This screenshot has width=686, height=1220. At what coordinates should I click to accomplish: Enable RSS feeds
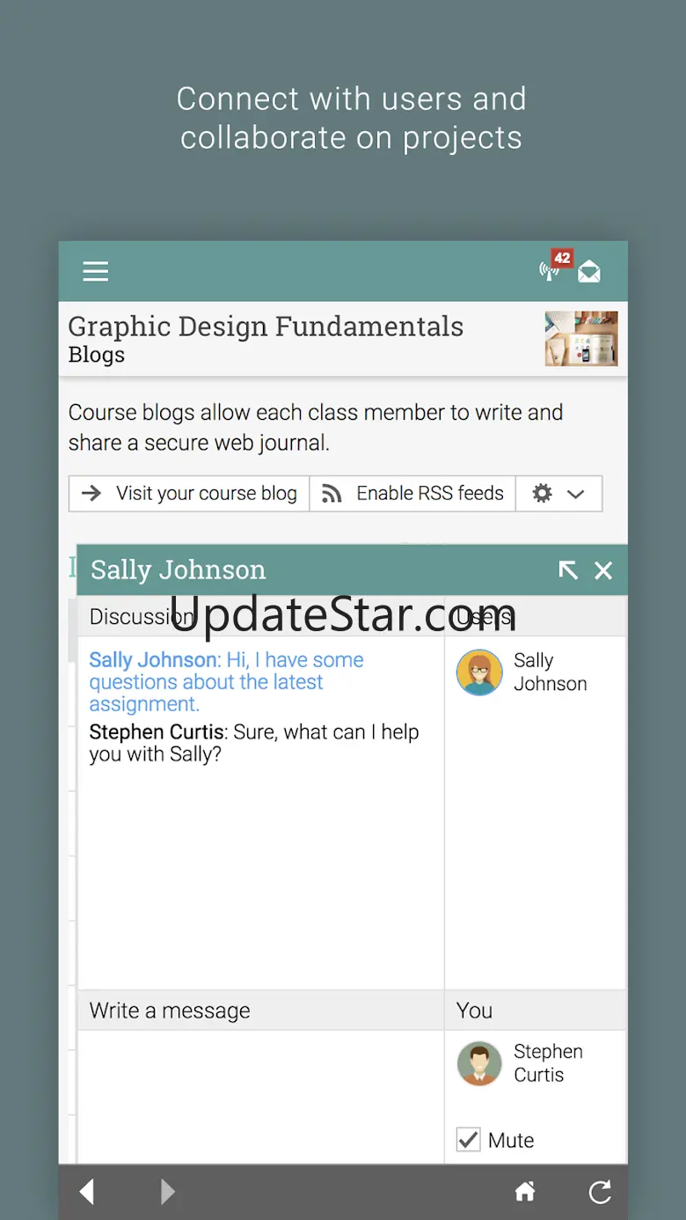pos(412,494)
